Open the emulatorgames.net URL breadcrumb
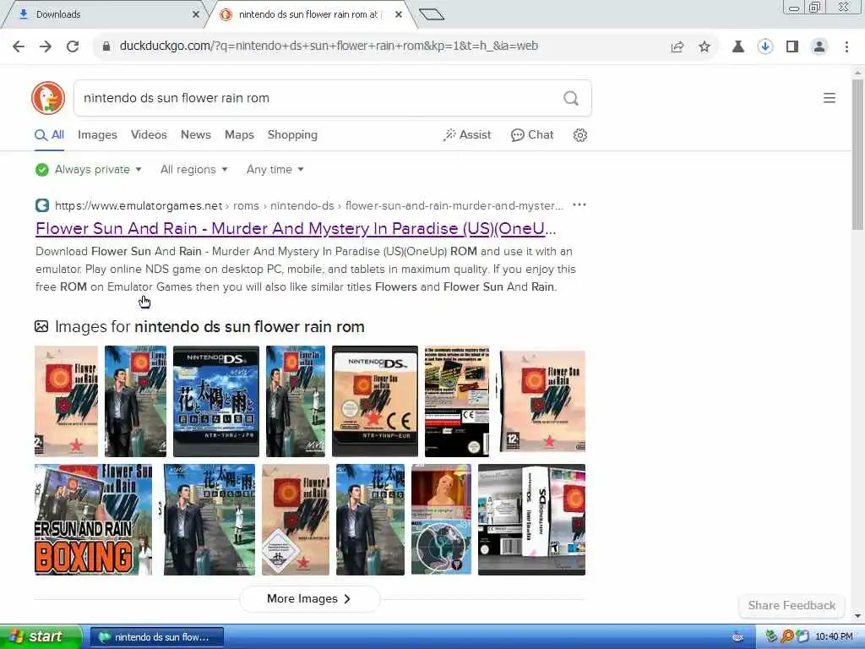This screenshot has height=649, width=865. click(x=309, y=206)
